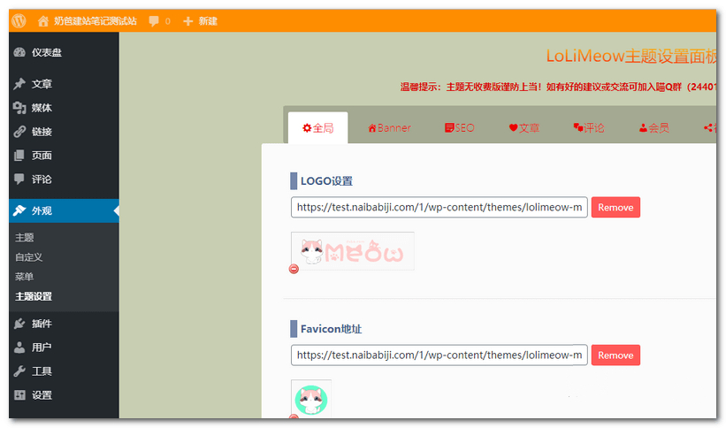Switch to the SEO tab
726x428 pixels.
pyautogui.click(x=459, y=128)
